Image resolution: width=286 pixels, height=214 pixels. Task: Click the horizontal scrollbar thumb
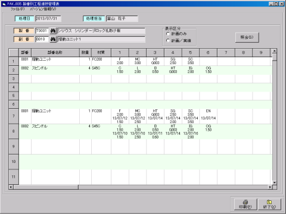[46, 187]
